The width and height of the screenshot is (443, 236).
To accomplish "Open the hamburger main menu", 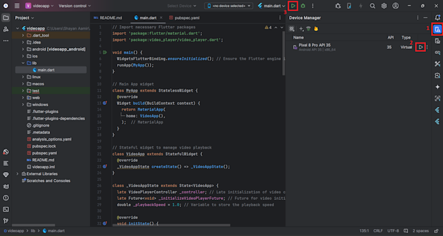I will tap(17, 6).
